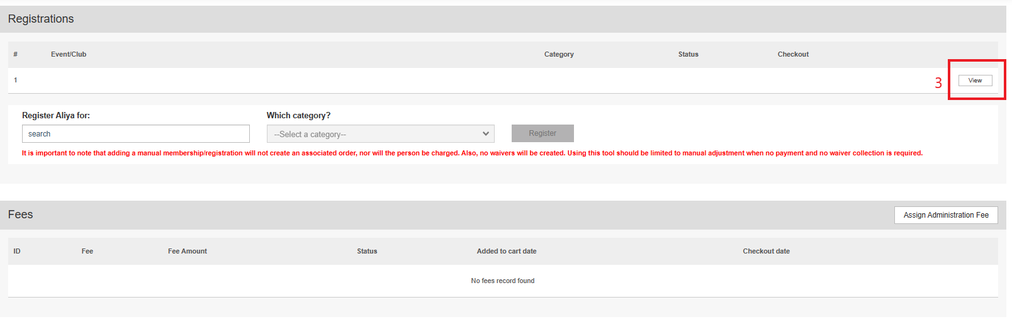Click the Checkout column header

tap(792, 55)
